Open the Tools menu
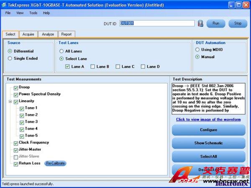The width and height of the screenshot is (251, 188). [x=33, y=13]
